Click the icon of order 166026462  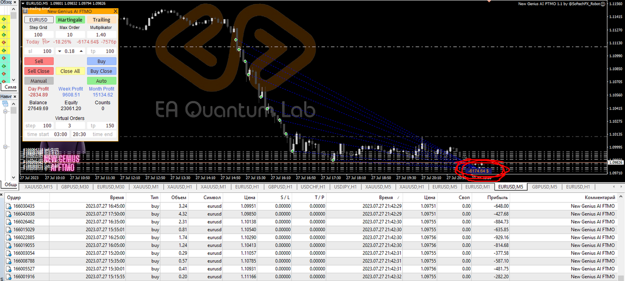(8, 221)
